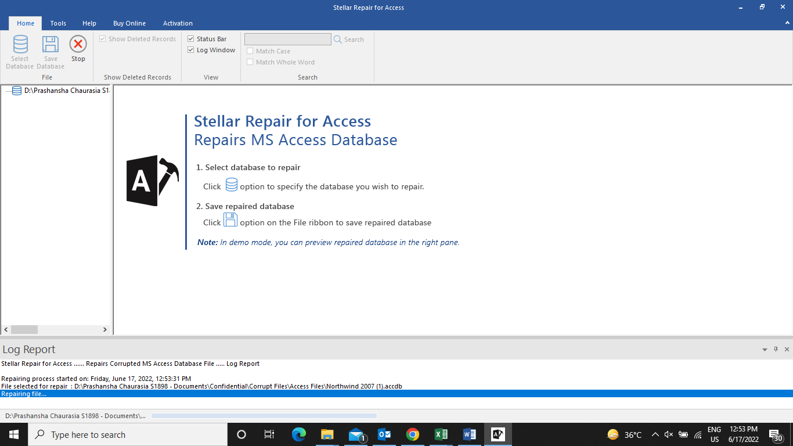The image size is (793, 446).
Task: Click ENG US language indicator
Action: coord(715,434)
